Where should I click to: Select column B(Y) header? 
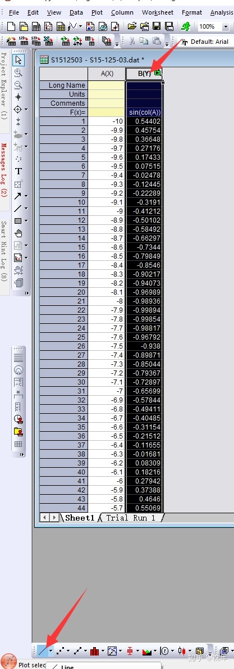(144, 74)
